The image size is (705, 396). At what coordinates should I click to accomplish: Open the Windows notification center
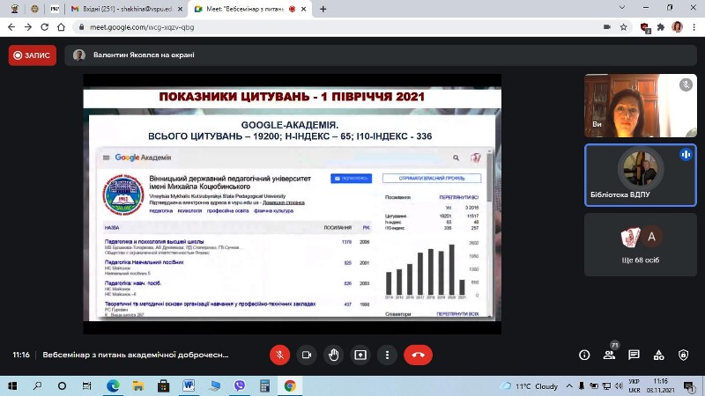688,386
